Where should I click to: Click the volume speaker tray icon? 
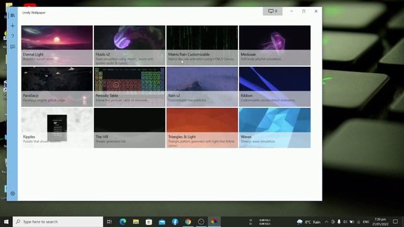click(345, 222)
